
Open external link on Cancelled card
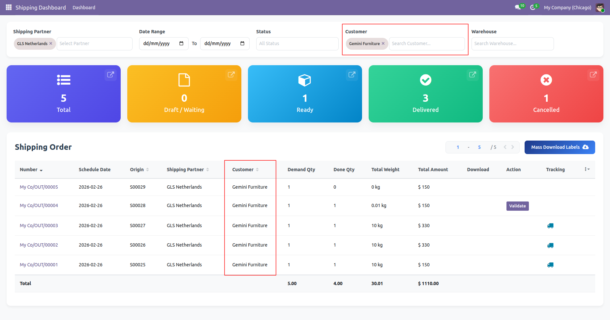pos(593,75)
